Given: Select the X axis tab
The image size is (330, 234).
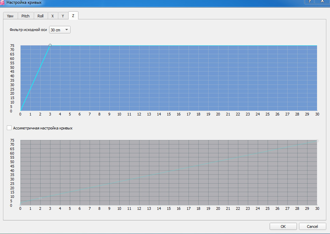Looking at the screenshot, I should (x=53, y=16).
